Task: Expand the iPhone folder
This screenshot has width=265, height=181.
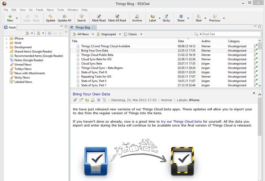Action: pyautogui.click(x=7, y=39)
